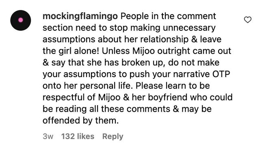Screen dimensions: 260x151
Task: Click the word 'boyfriend' in the comment
Action: 168,97
